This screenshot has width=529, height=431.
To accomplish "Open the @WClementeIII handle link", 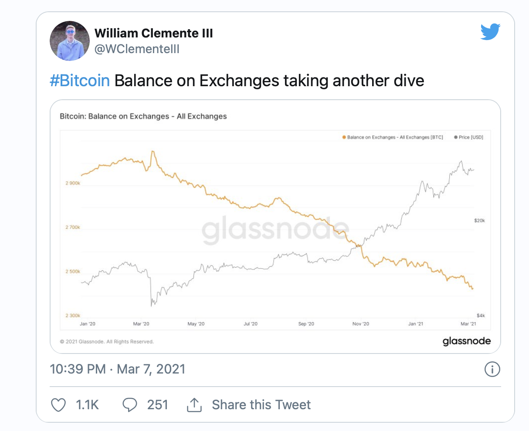I will pyautogui.click(x=137, y=49).
